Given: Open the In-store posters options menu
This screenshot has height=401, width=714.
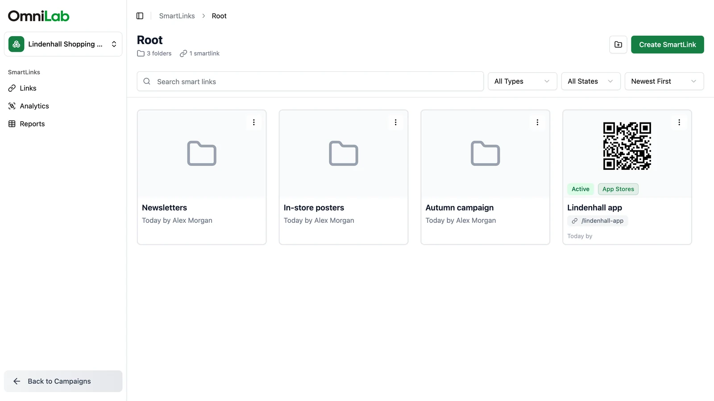Looking at the screenshot, I should [395, 122].
